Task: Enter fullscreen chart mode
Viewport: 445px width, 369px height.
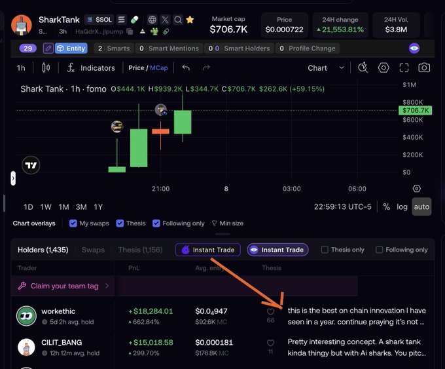Action: 404,68
